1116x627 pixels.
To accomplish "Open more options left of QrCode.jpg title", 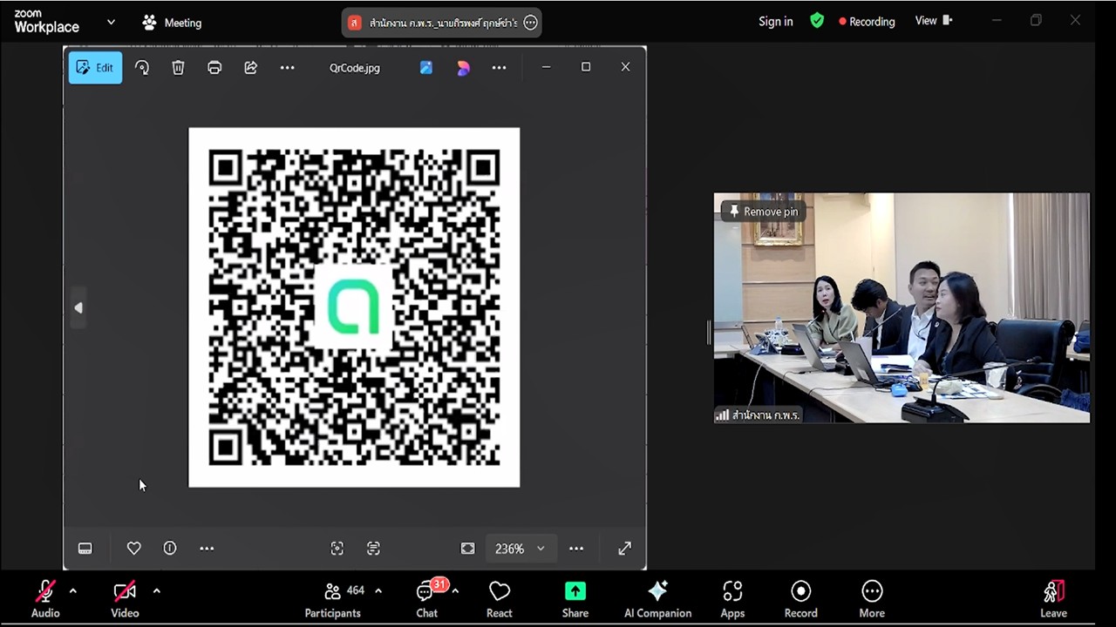I will [x=287, y=68].
